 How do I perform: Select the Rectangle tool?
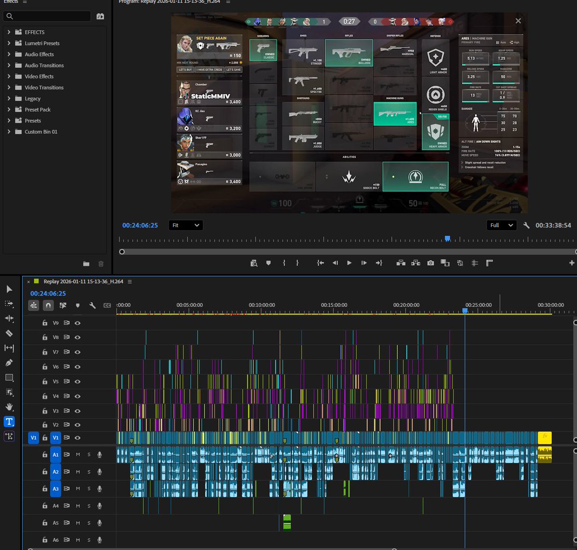[9, 377]
